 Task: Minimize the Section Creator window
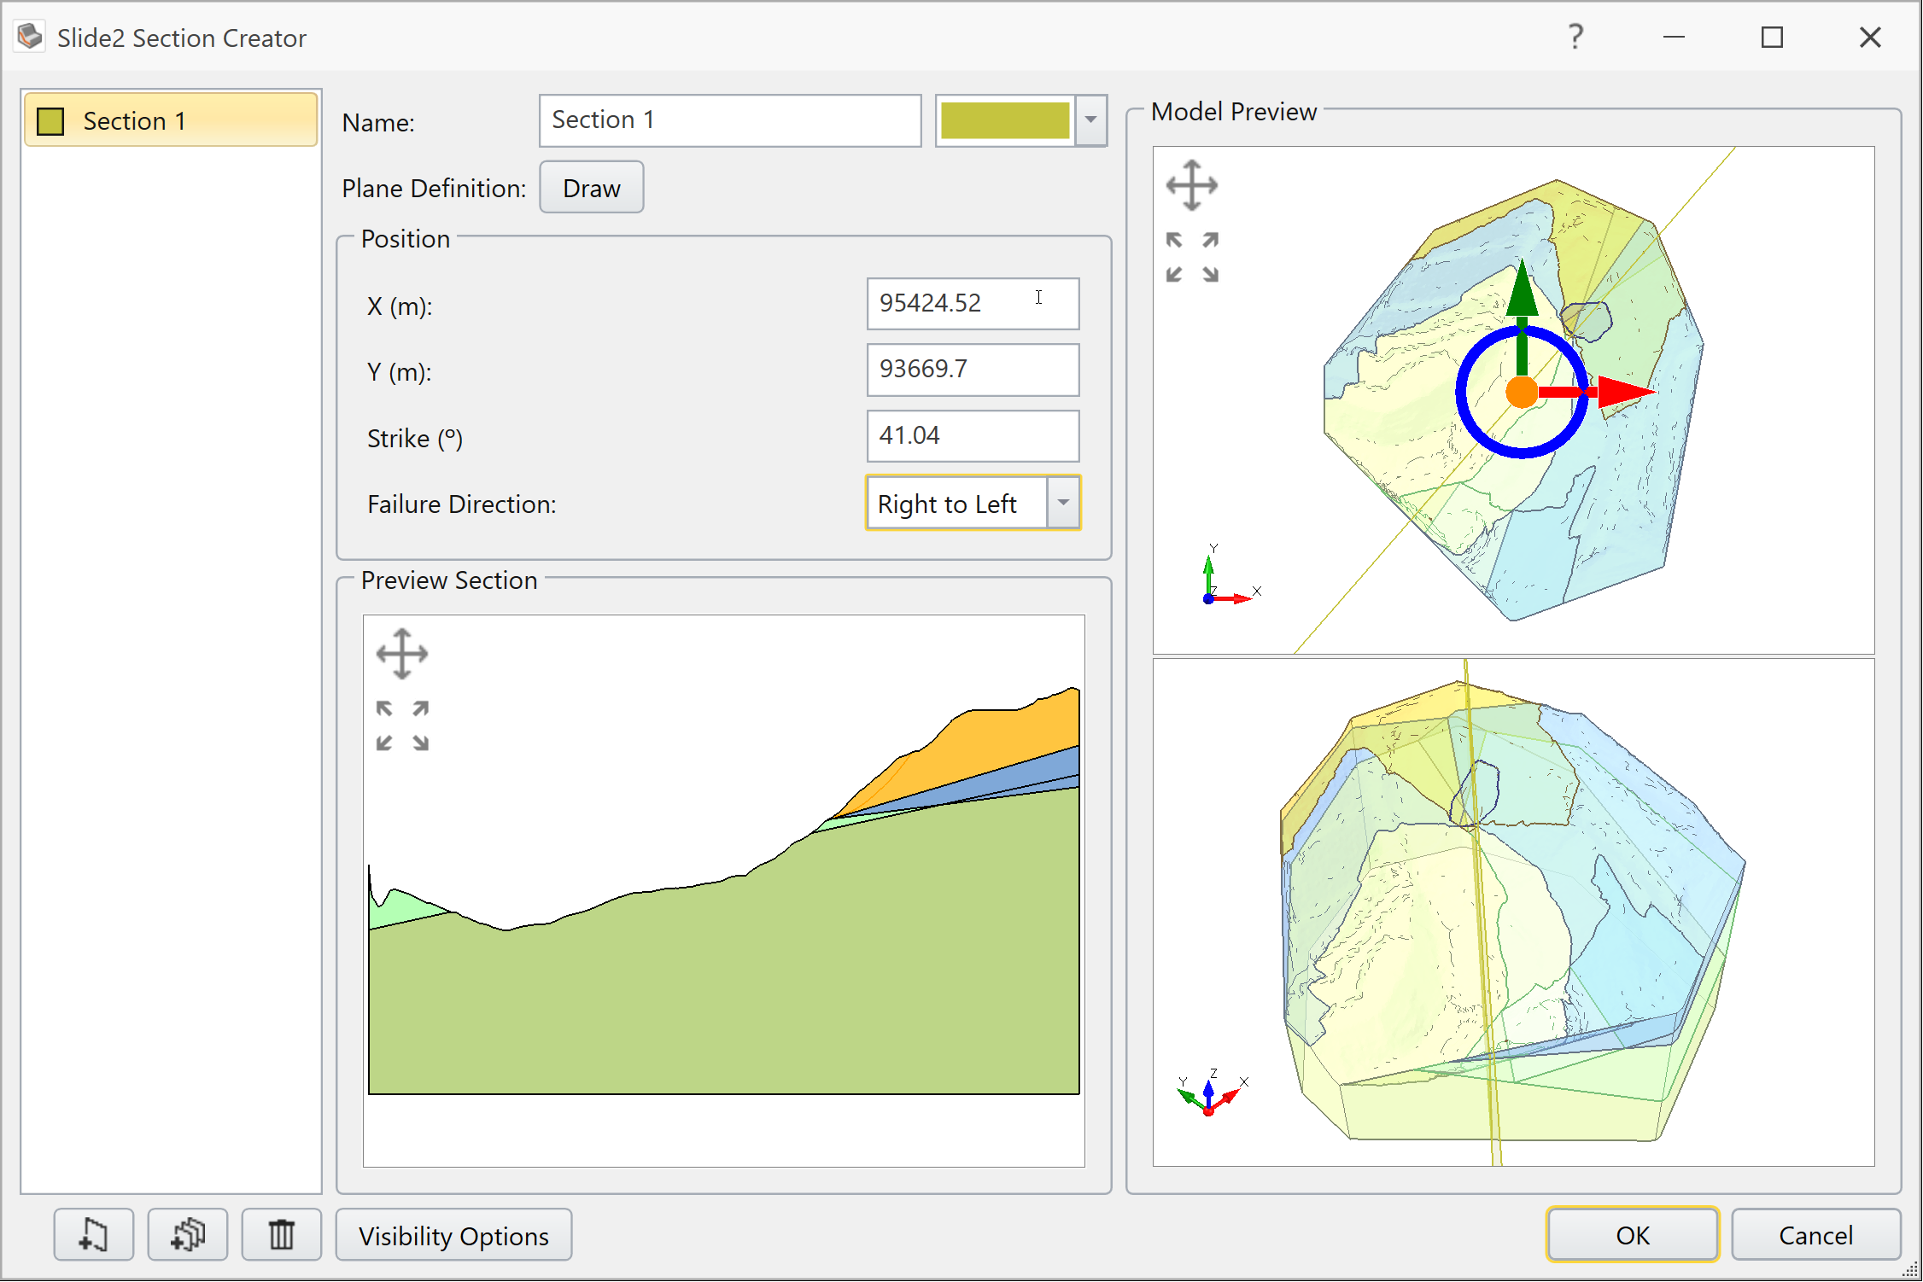coord(1674,37)
